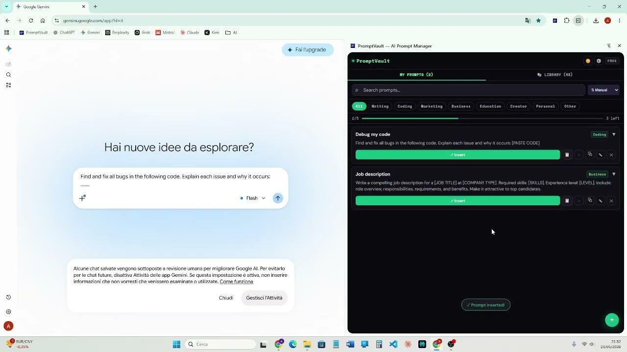The width and height of the screenshot is (627, 352).
Task: Click Translate page icon in address bar
Action: [x=528, y=21]
